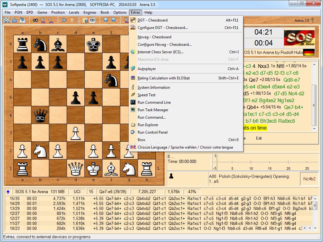Select Configure DGT - Chessboard option
Image resolution: width=323 pixels, height=242 pixels.
click(186, 28)
